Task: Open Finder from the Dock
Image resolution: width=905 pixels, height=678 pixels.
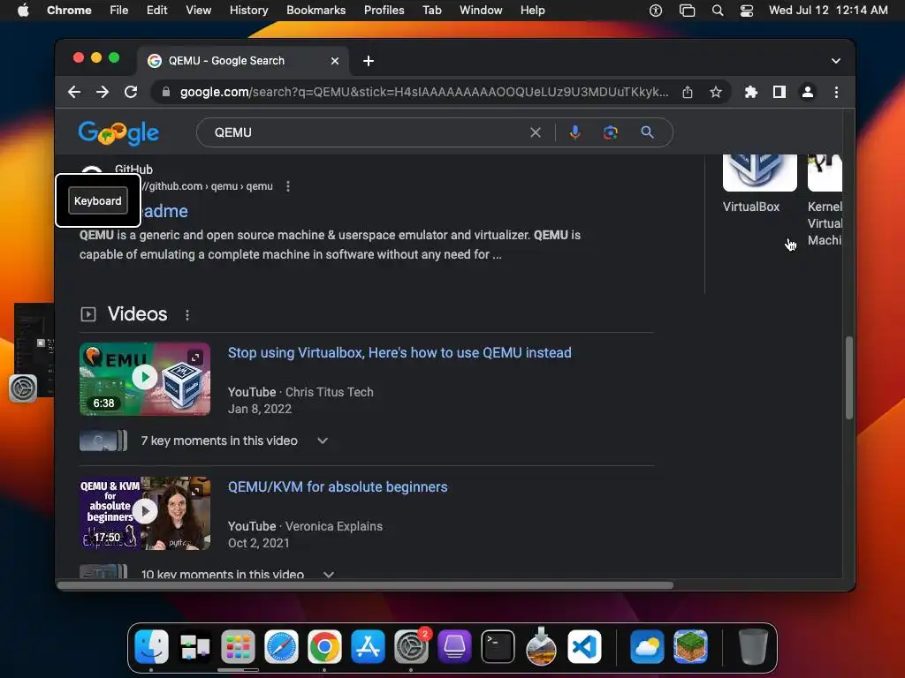Action: click(x=151, y=647)
